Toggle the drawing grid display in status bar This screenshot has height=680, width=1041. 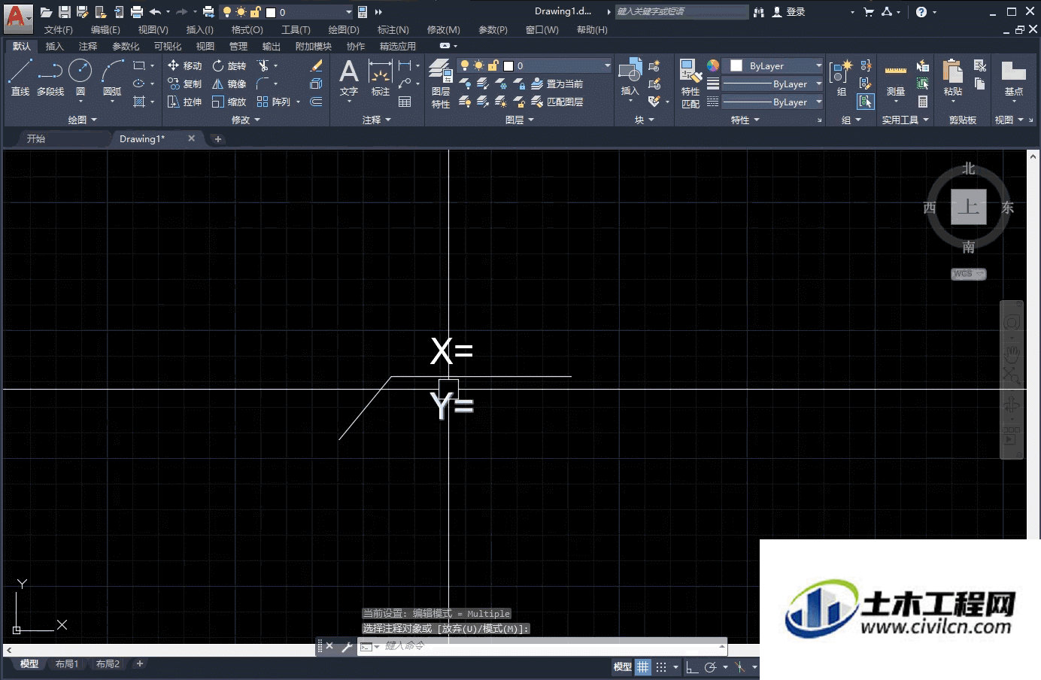(x=643, y=666)
